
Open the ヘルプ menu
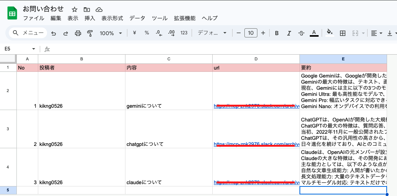coord(210,18)
